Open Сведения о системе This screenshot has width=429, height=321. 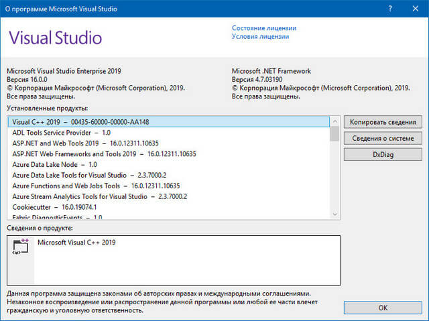click(x=383, y=138)
